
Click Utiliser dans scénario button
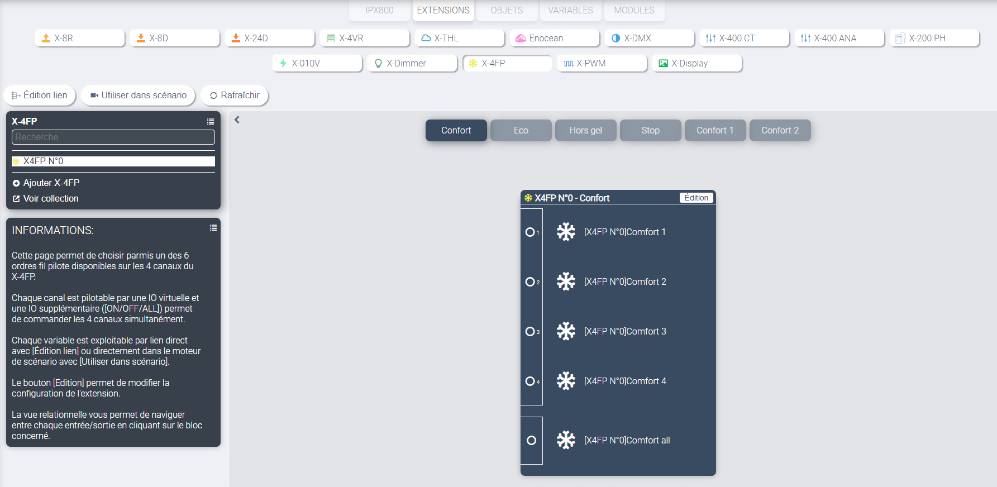point(138,95)
